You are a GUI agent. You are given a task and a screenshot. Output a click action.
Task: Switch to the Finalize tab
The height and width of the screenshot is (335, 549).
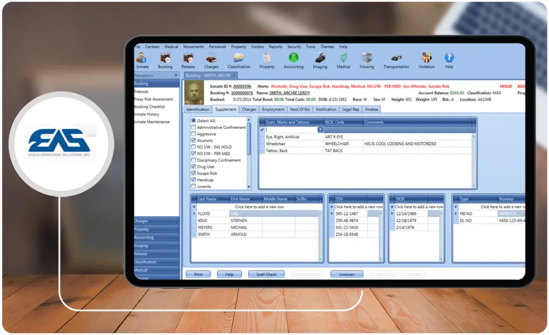coord(372,109)
